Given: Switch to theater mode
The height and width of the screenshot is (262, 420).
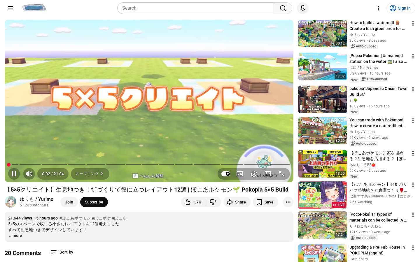Looking at the screenshot, I should click(x=268, y=174).
